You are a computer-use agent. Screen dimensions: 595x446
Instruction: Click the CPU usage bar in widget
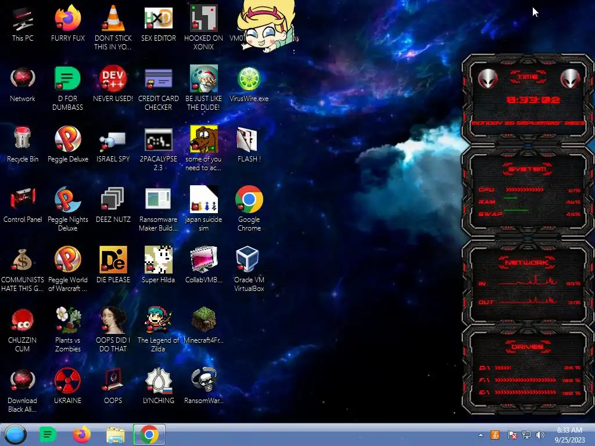[x=525, y=190]
